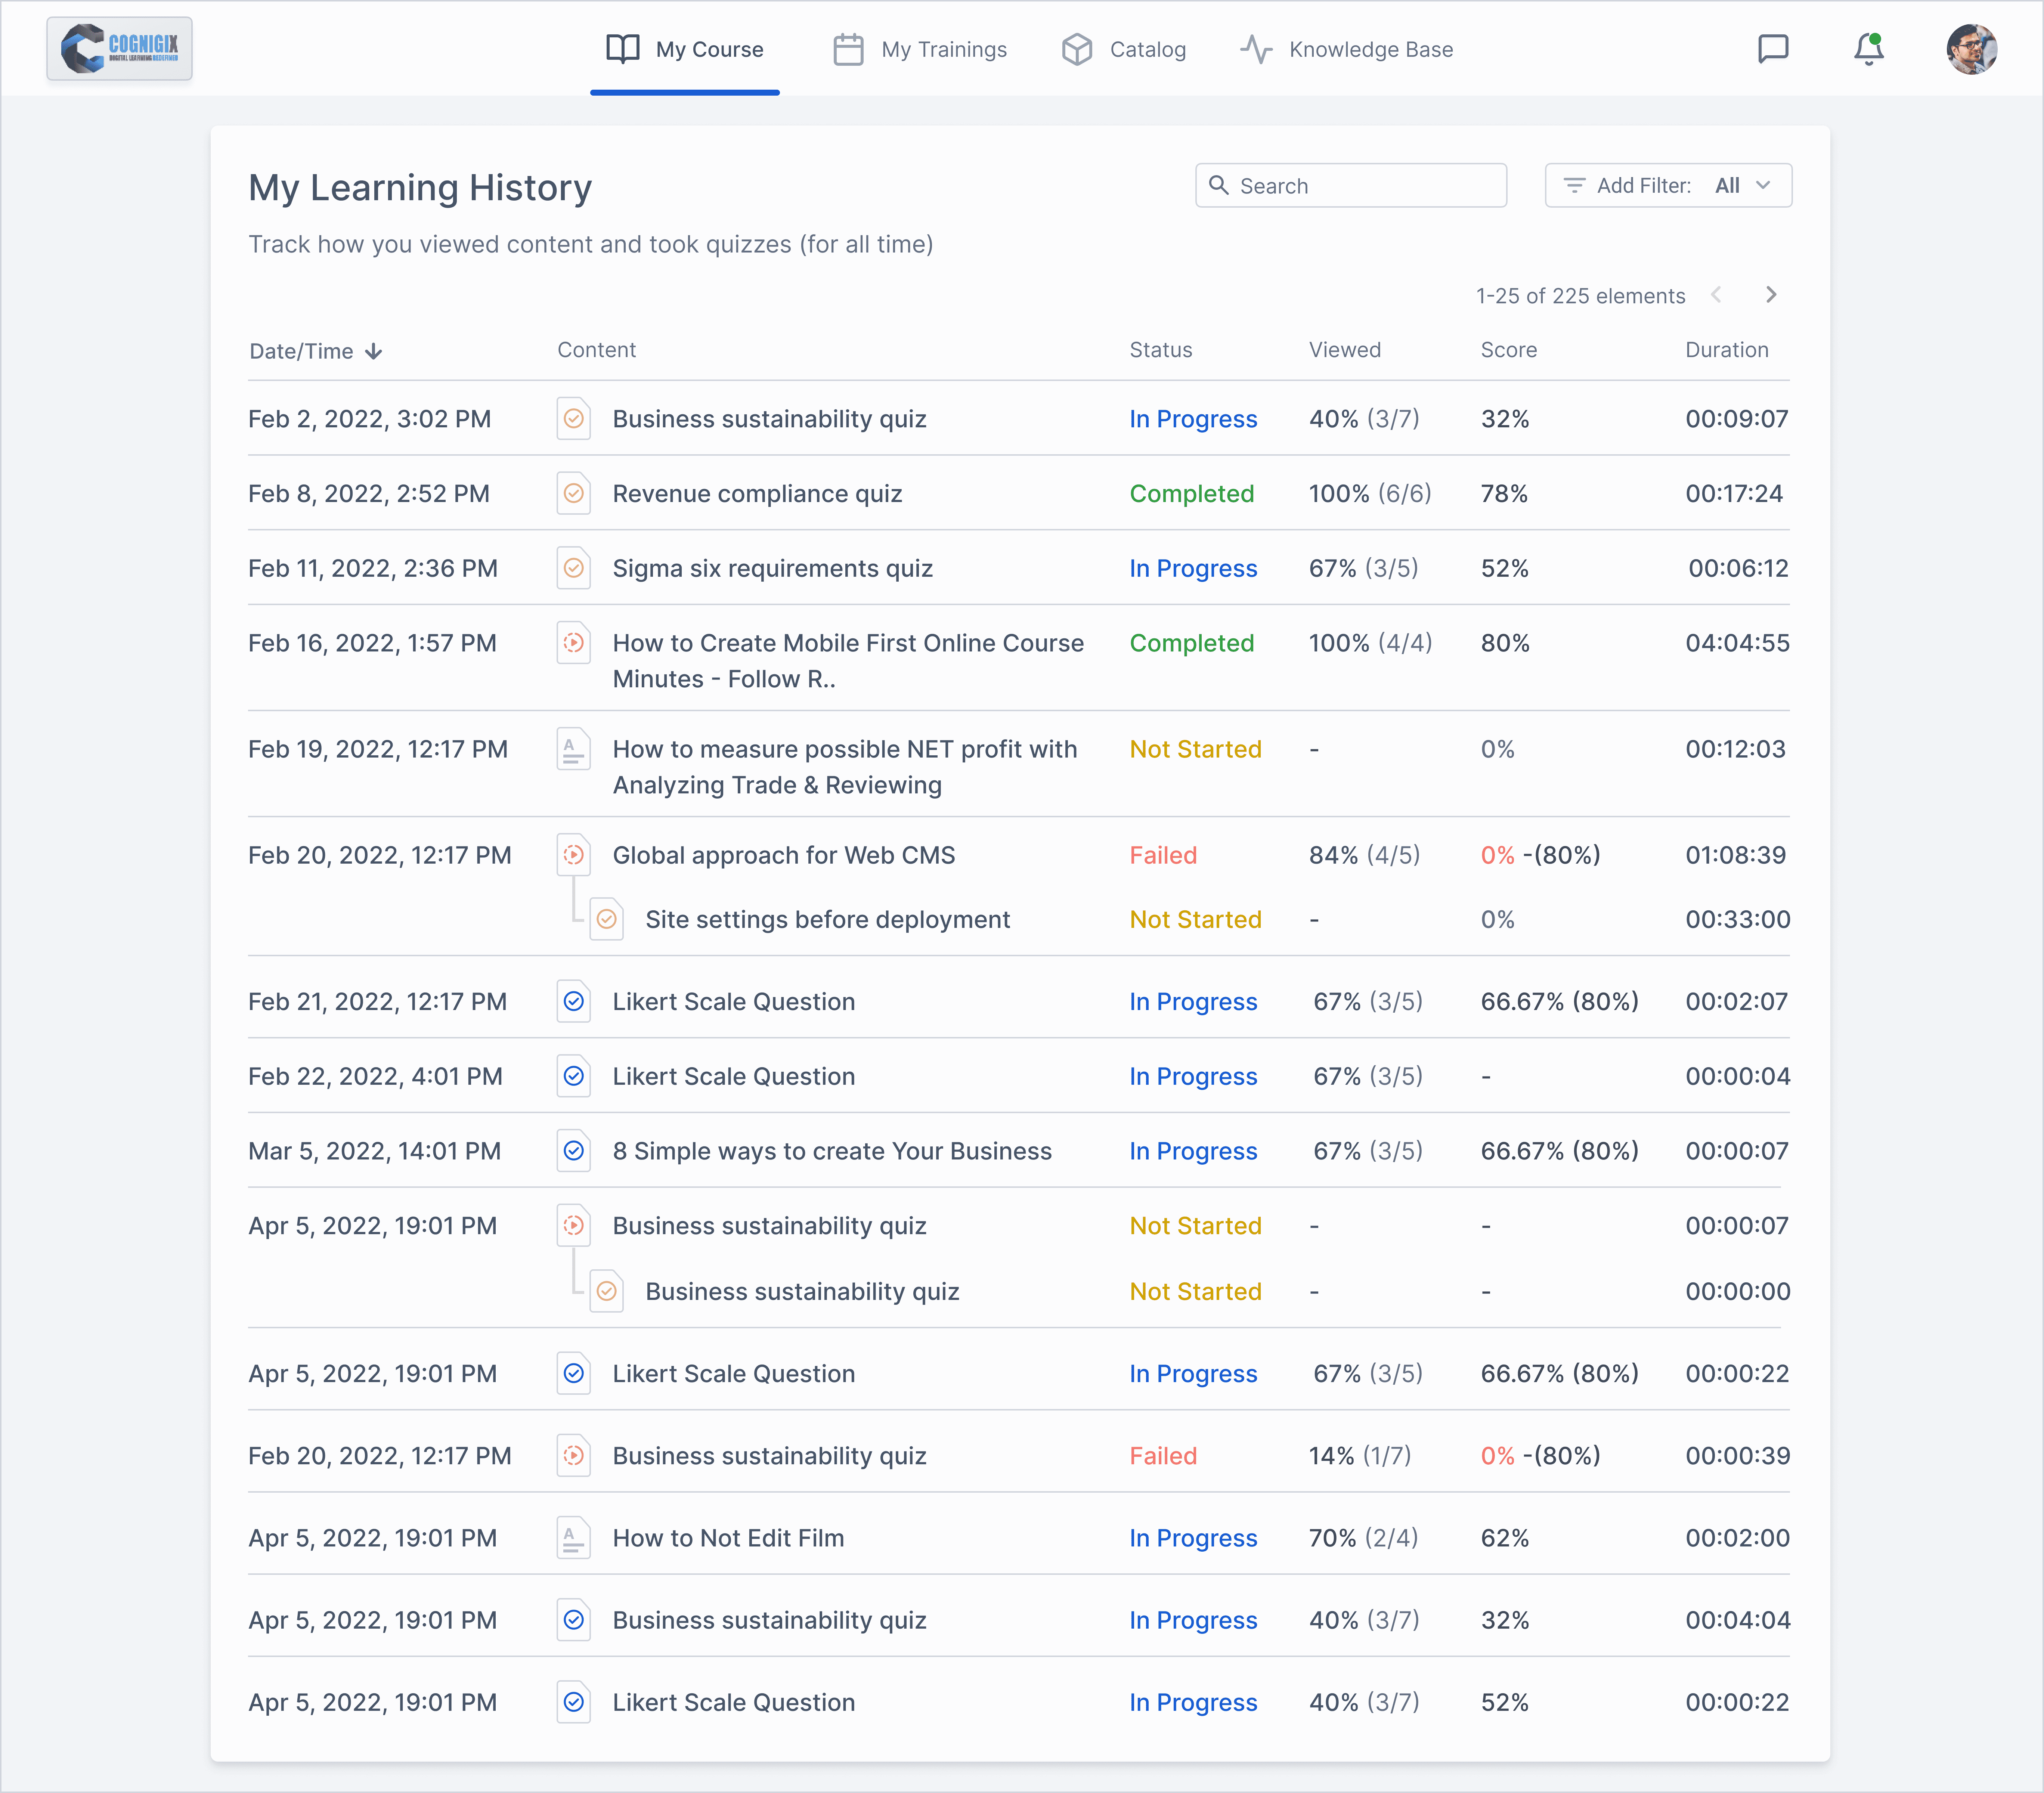Open Sigma six requirements quiz entry

click(x=772, y=568)
